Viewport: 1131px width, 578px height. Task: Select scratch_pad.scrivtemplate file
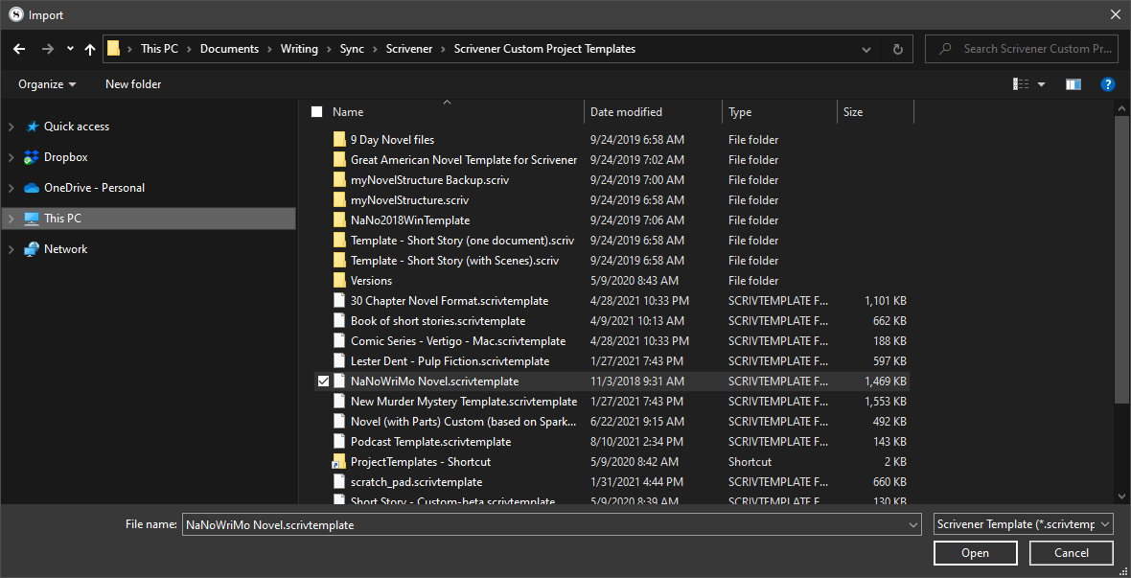pyautogui.click(x=416, y=482)
